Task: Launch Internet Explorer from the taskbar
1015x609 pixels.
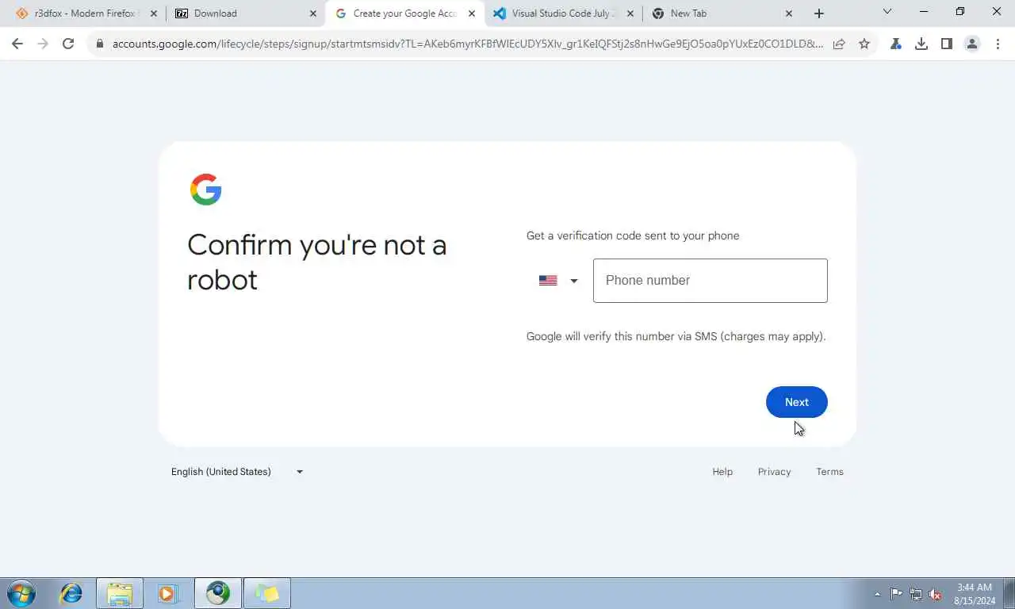Action: (71, 593)
